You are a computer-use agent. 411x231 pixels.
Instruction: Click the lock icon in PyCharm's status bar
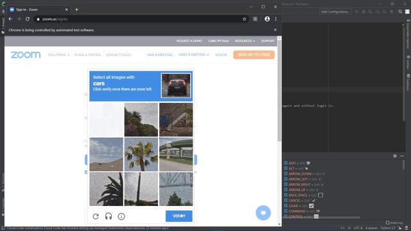(x=399, y=228)
